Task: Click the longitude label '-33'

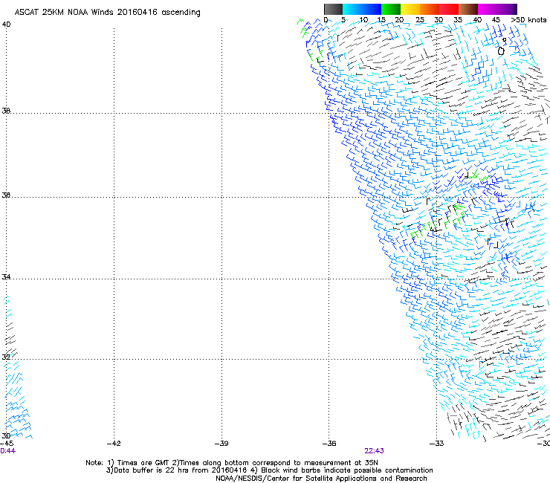Action: click(437, 444)
